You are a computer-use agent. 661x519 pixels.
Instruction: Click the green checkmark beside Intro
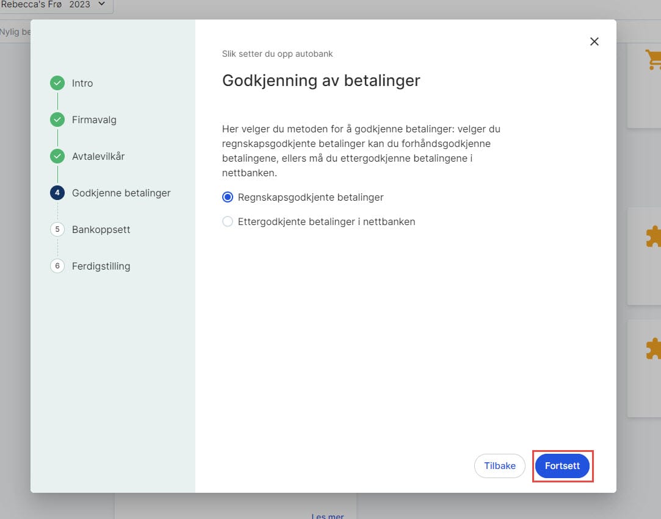57,83
